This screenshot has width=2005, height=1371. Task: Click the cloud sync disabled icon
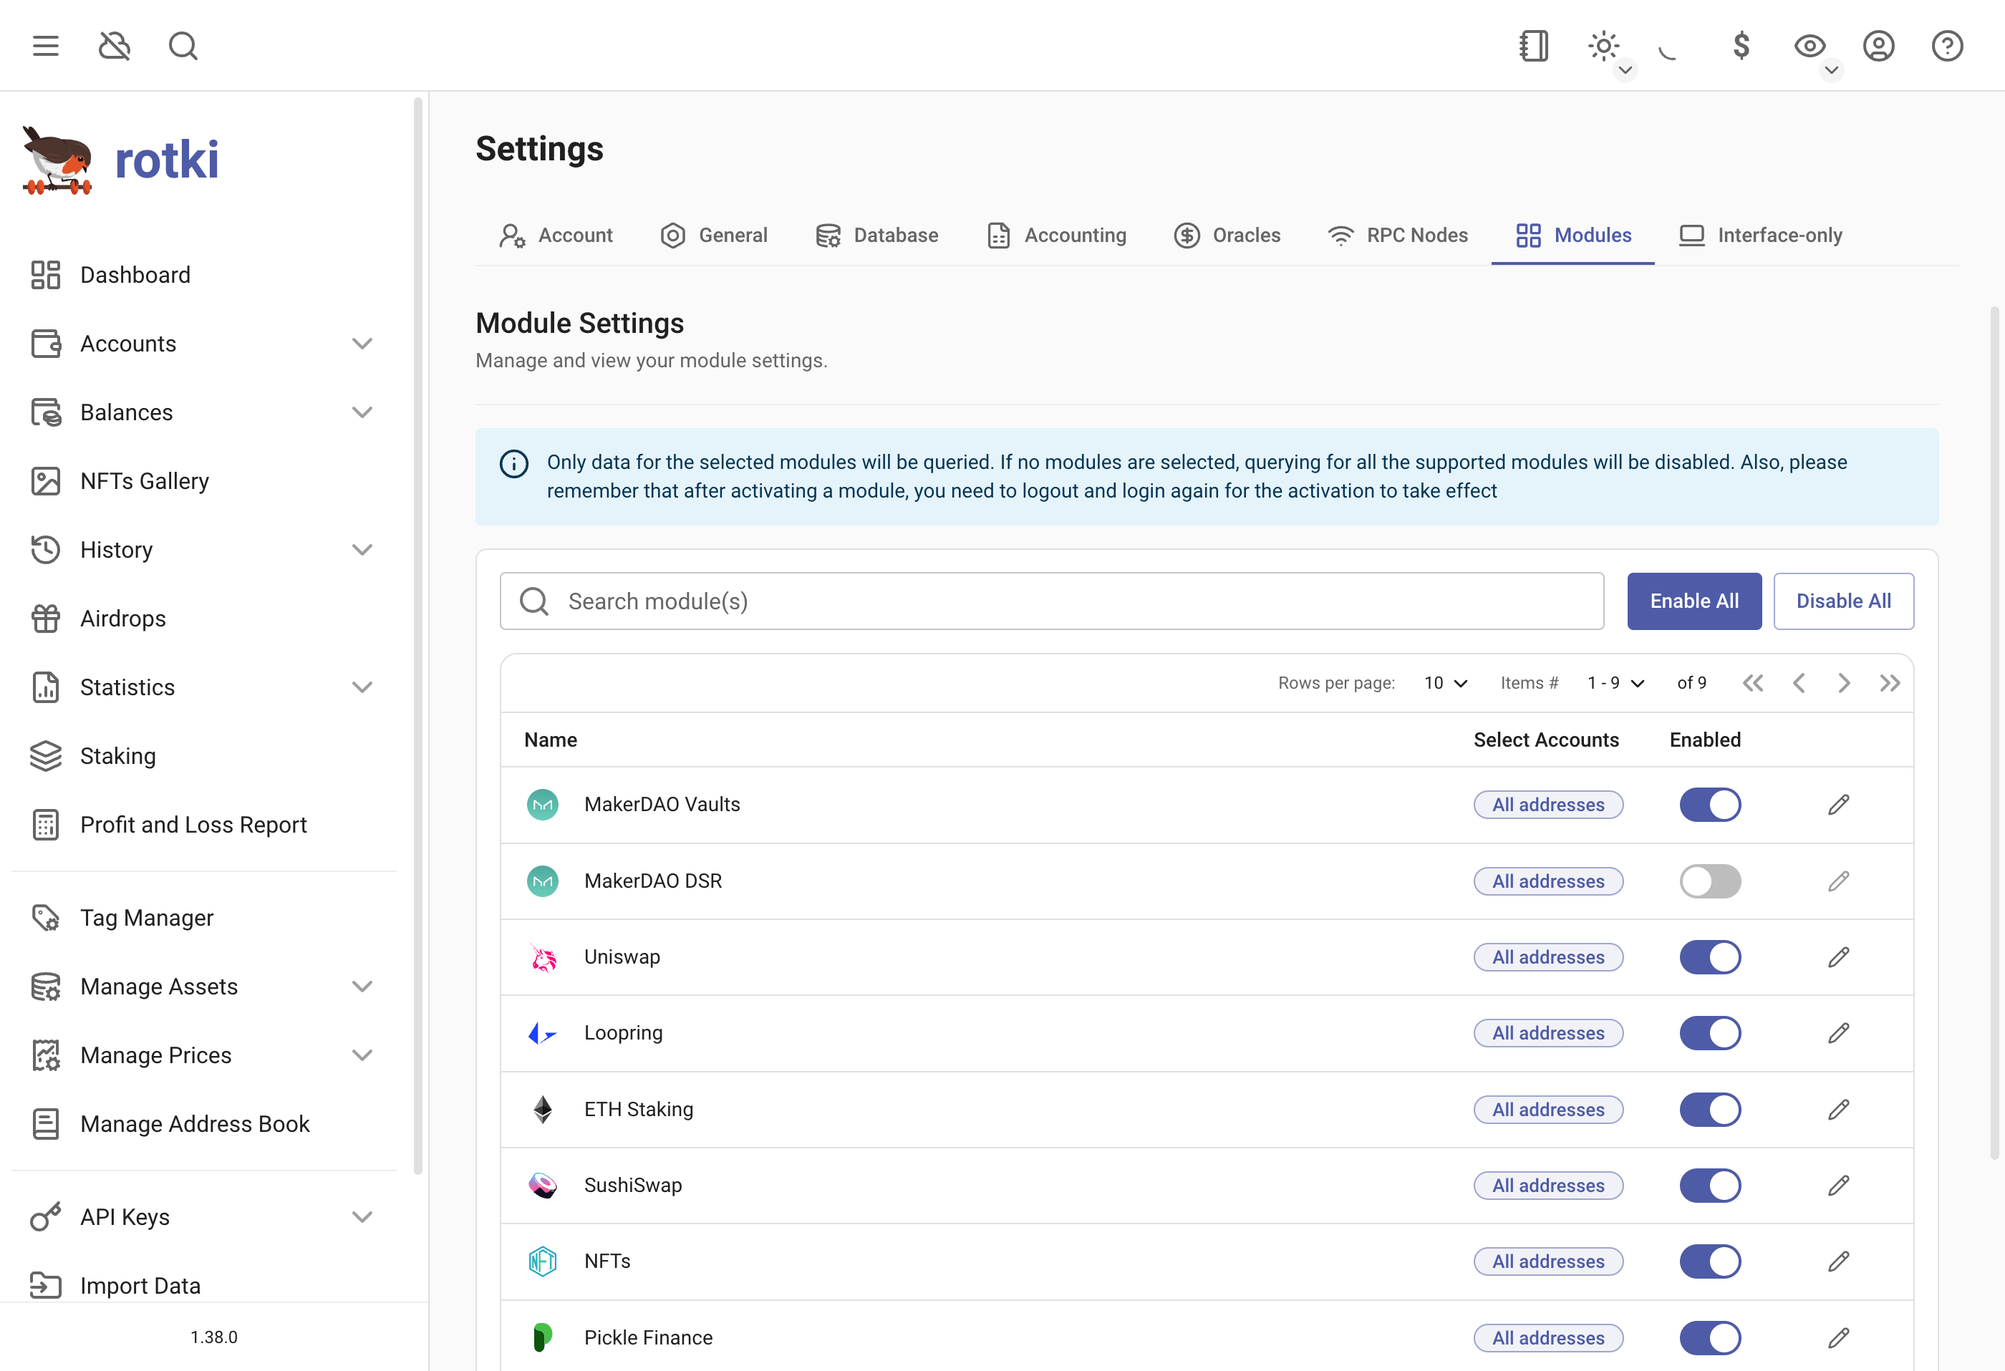114,46
